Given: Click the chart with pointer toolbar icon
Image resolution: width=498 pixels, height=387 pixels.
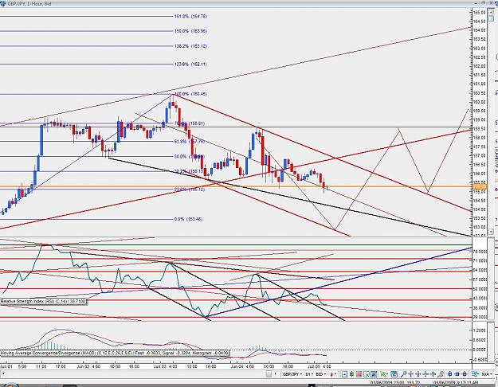Looking at the screenshot, I should 367,374.
